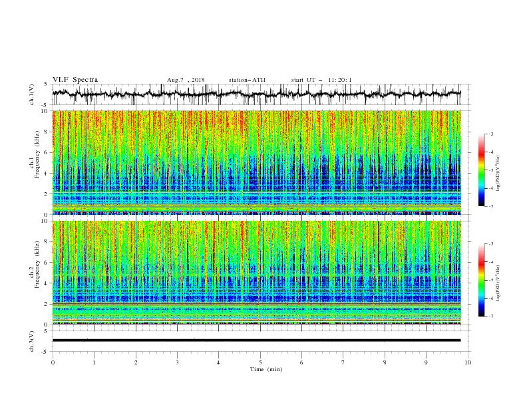
Task: Click the "-7" tick on the upper color bar
Action: coord(491,207)
